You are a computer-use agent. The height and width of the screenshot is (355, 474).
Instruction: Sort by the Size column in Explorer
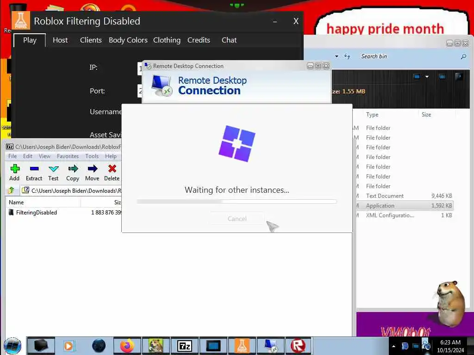click(437, 115)
